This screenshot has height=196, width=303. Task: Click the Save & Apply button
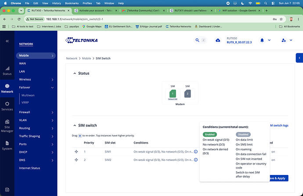click(x=279, y=178)
